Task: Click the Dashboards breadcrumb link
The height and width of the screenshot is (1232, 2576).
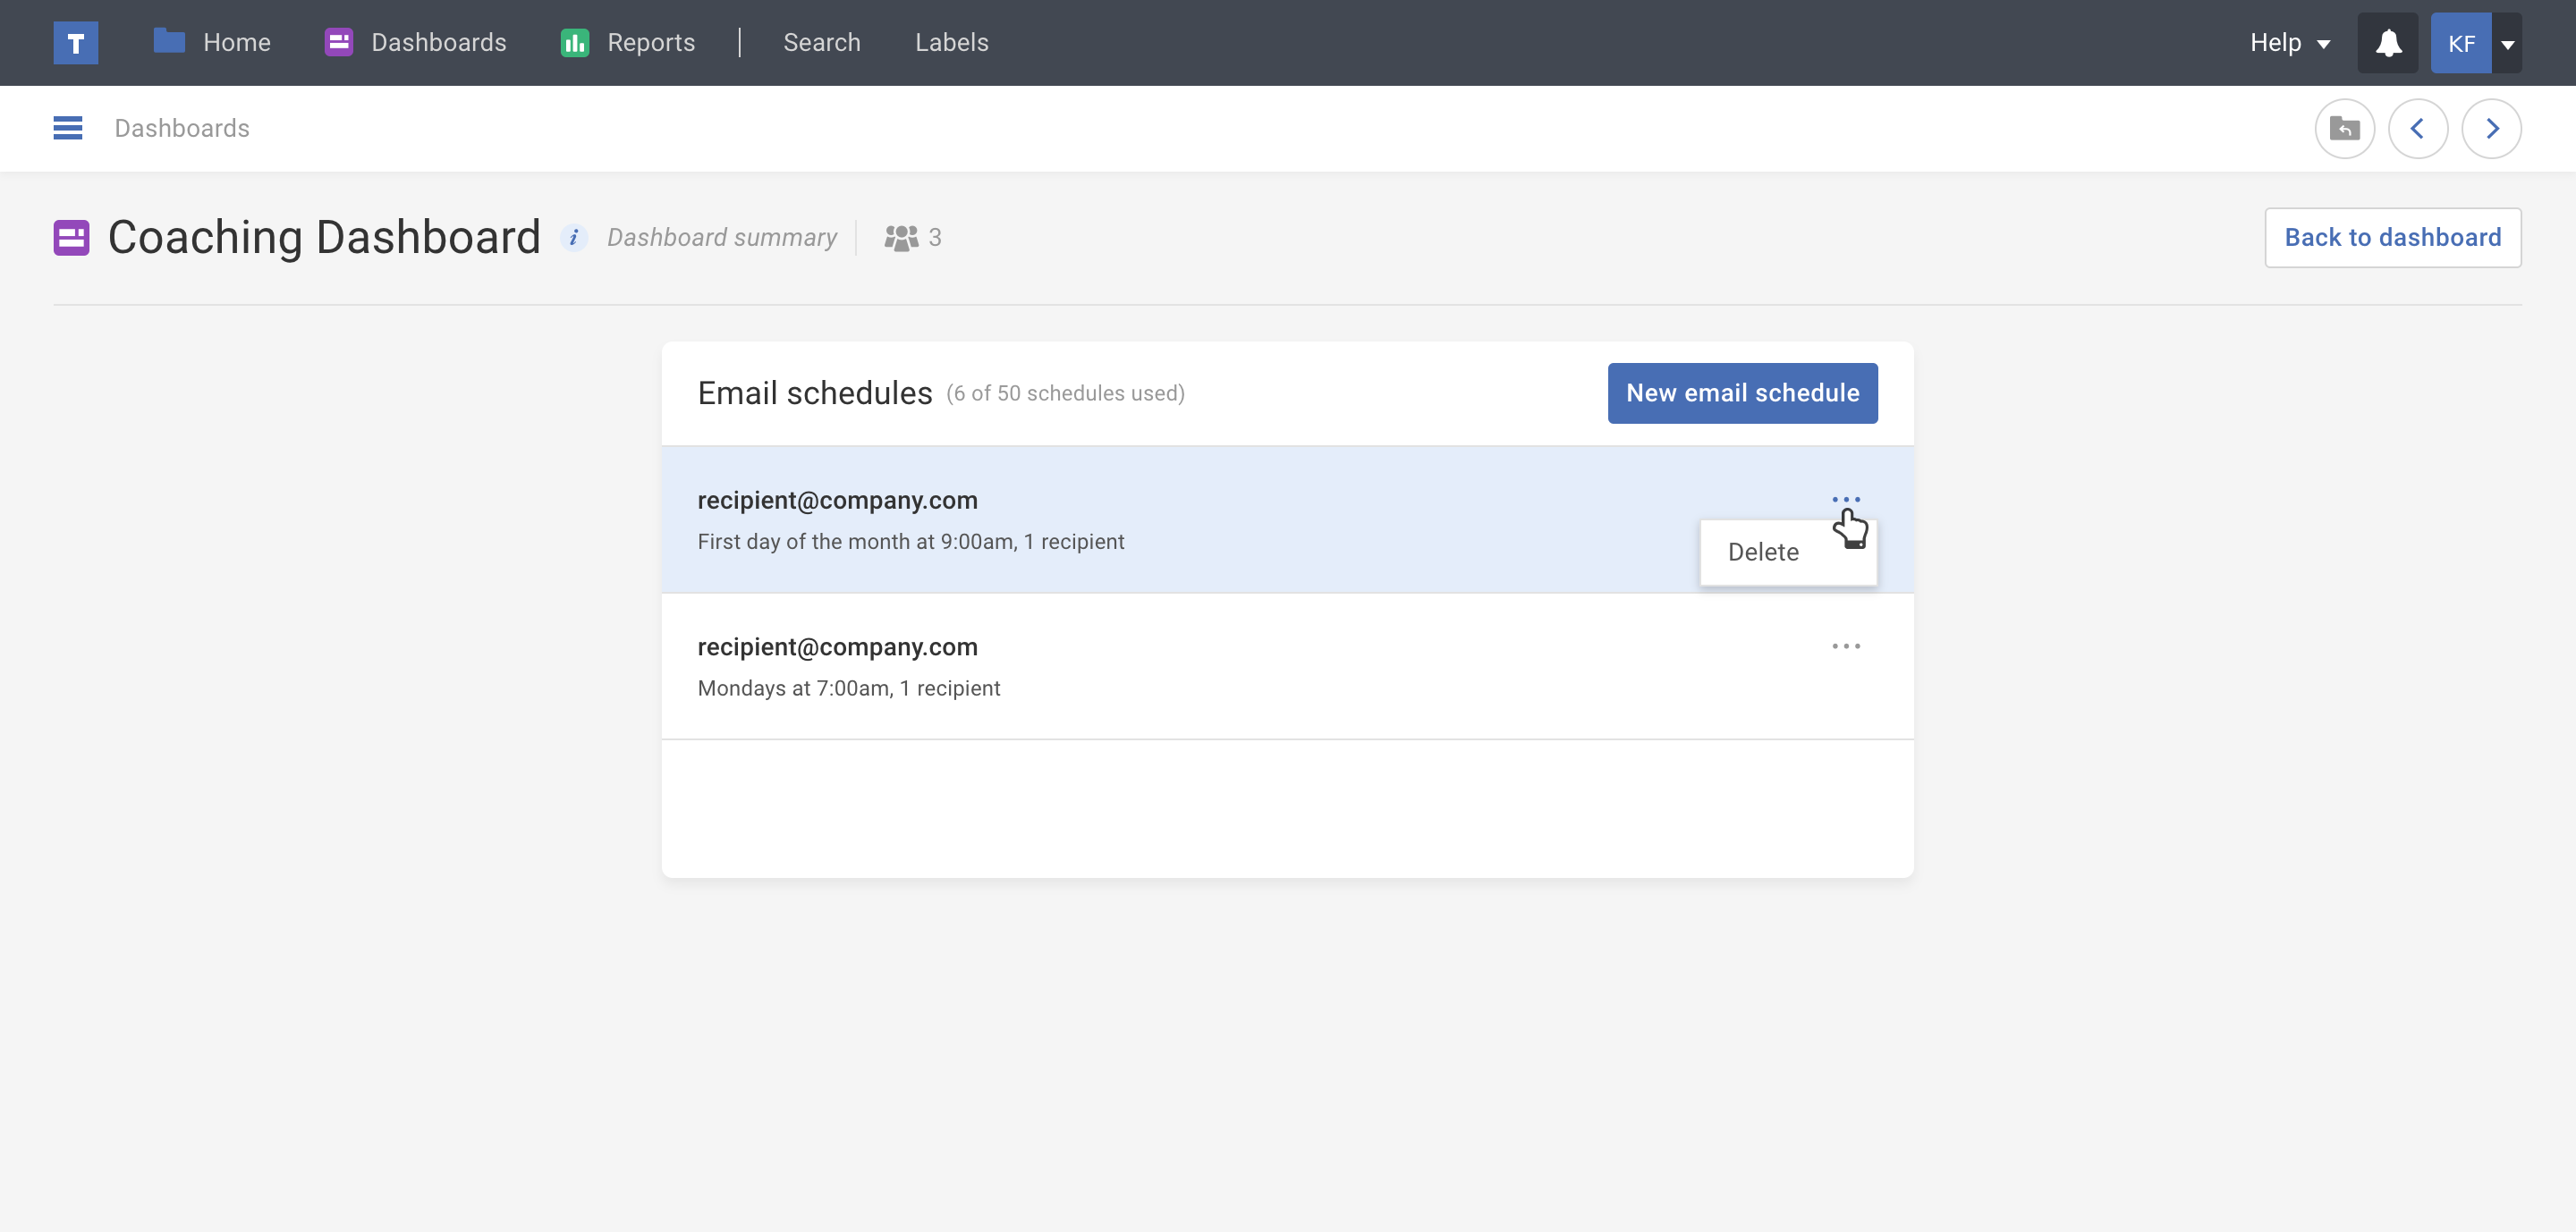Action: 182,128
